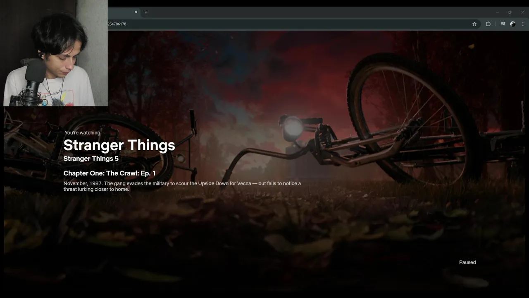Bookmark this page with the star icon

[474, 24]
